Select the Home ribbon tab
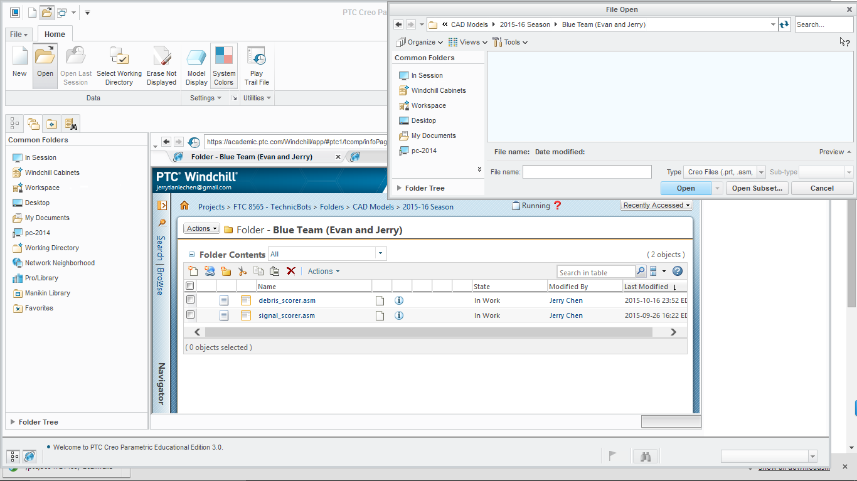 55,34
